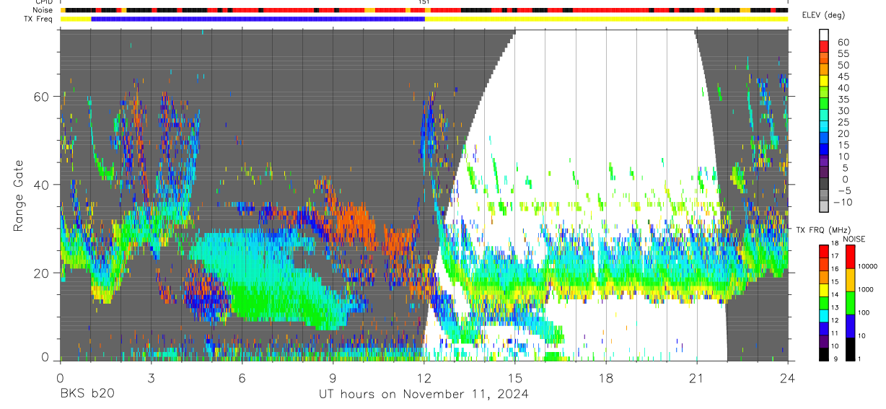Click the '45' label on the ELEV color bar

pos(842,76)
